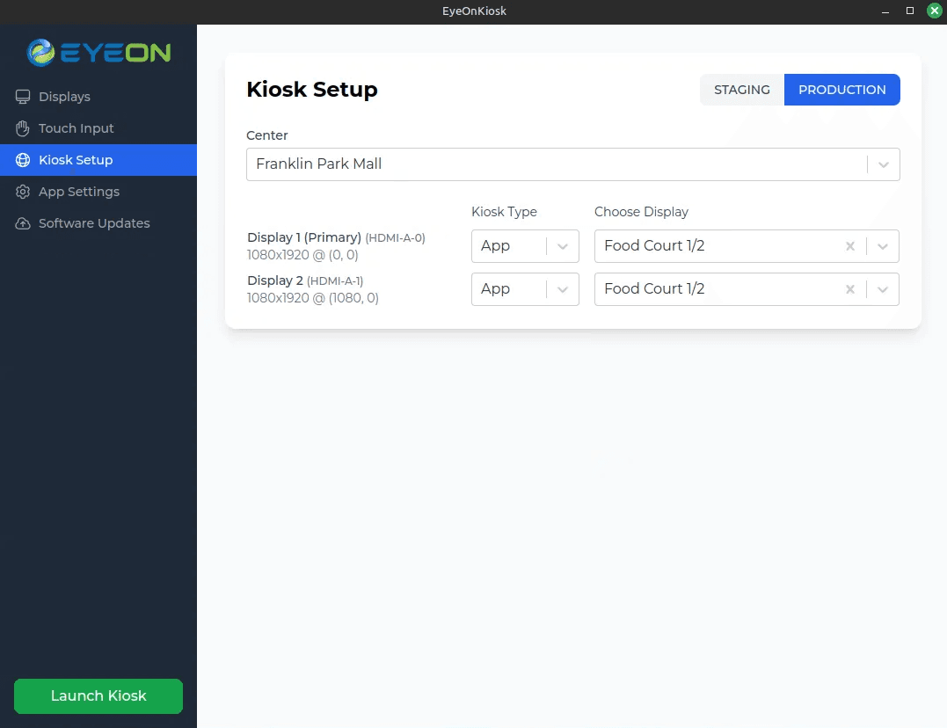Click the EyeOn logo
Screen dimensions: 947x728
98,53
